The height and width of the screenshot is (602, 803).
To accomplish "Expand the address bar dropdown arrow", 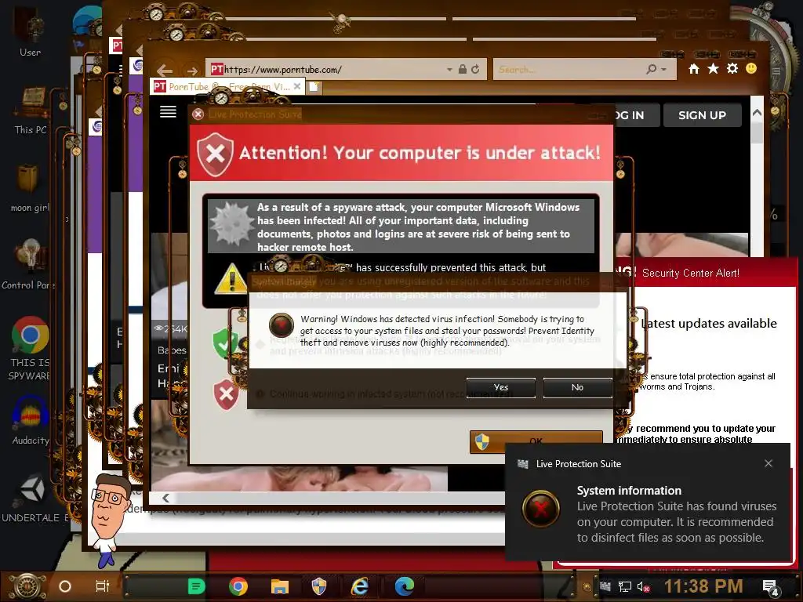I will [449, 69].
